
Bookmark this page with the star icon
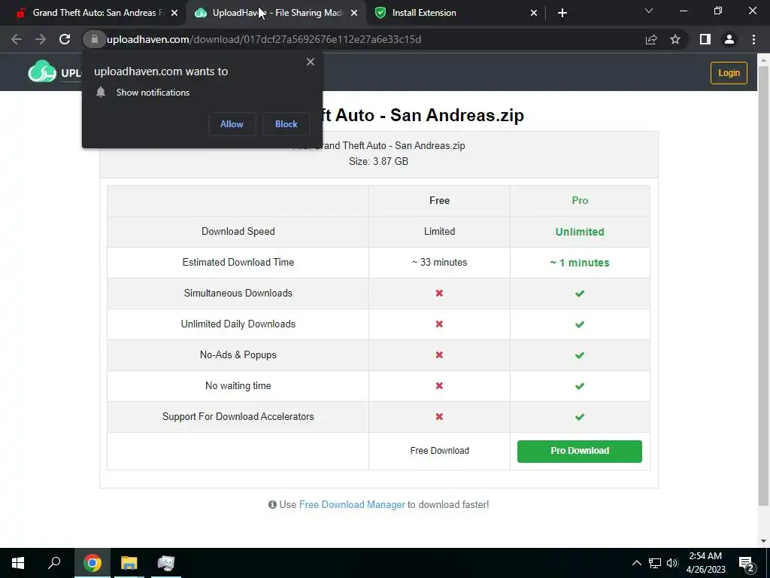675,39
